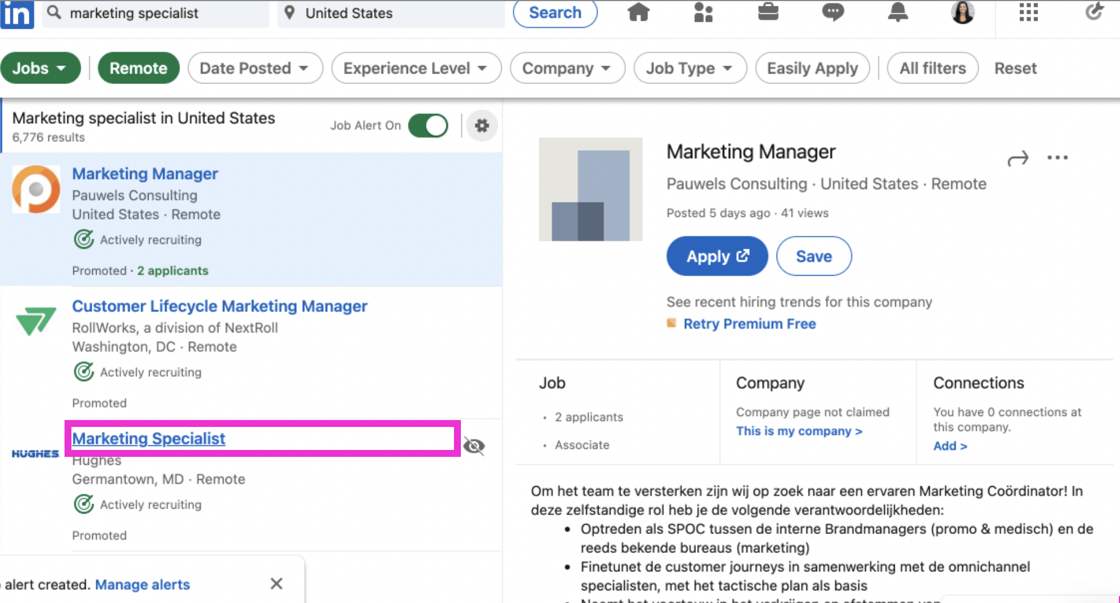Open profile avatar menu
1120x603 pixels.
963,12
